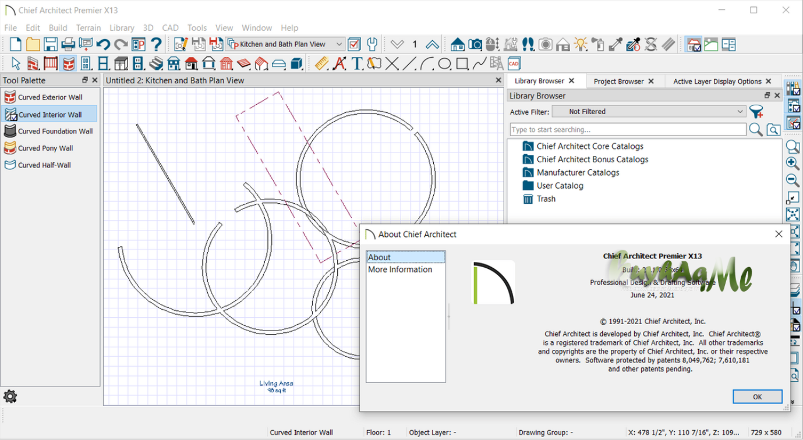Click the Zoom Out magnifier on side toolbar
This screenshot has width=803, height=440.
(793, 180)
